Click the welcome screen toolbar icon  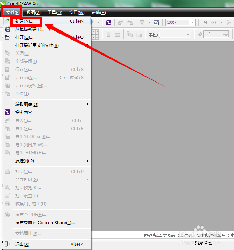[156, 22]
